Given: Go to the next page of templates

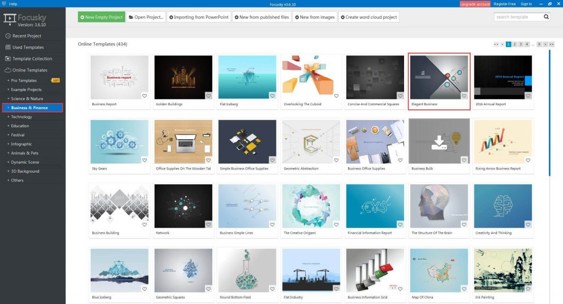Looking at the screenshot, I should (x=545, y=44).
